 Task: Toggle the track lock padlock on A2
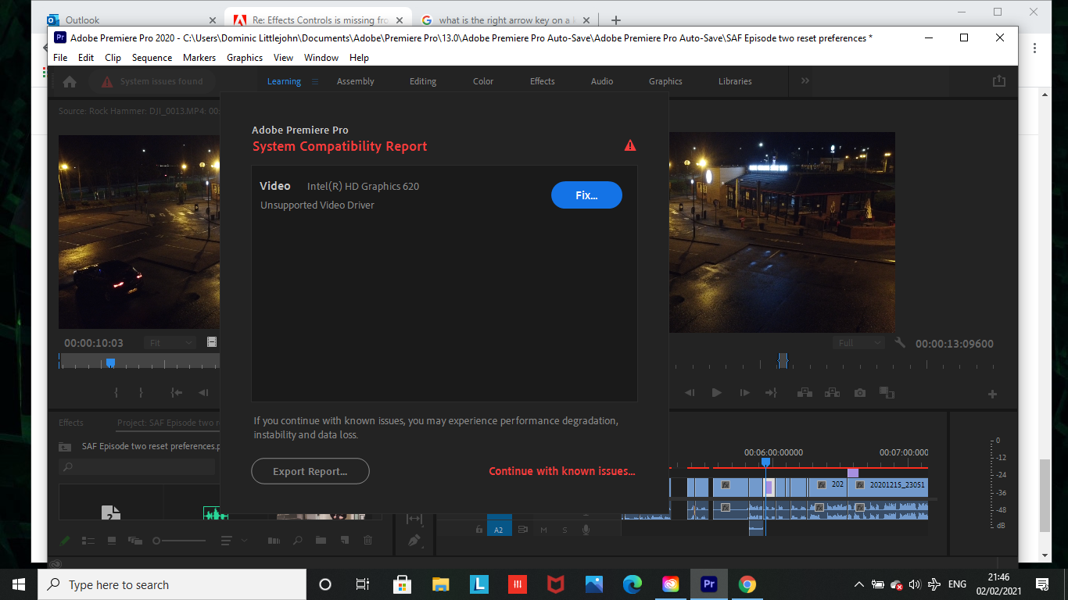pyautogui.click(x=478, y=530)
